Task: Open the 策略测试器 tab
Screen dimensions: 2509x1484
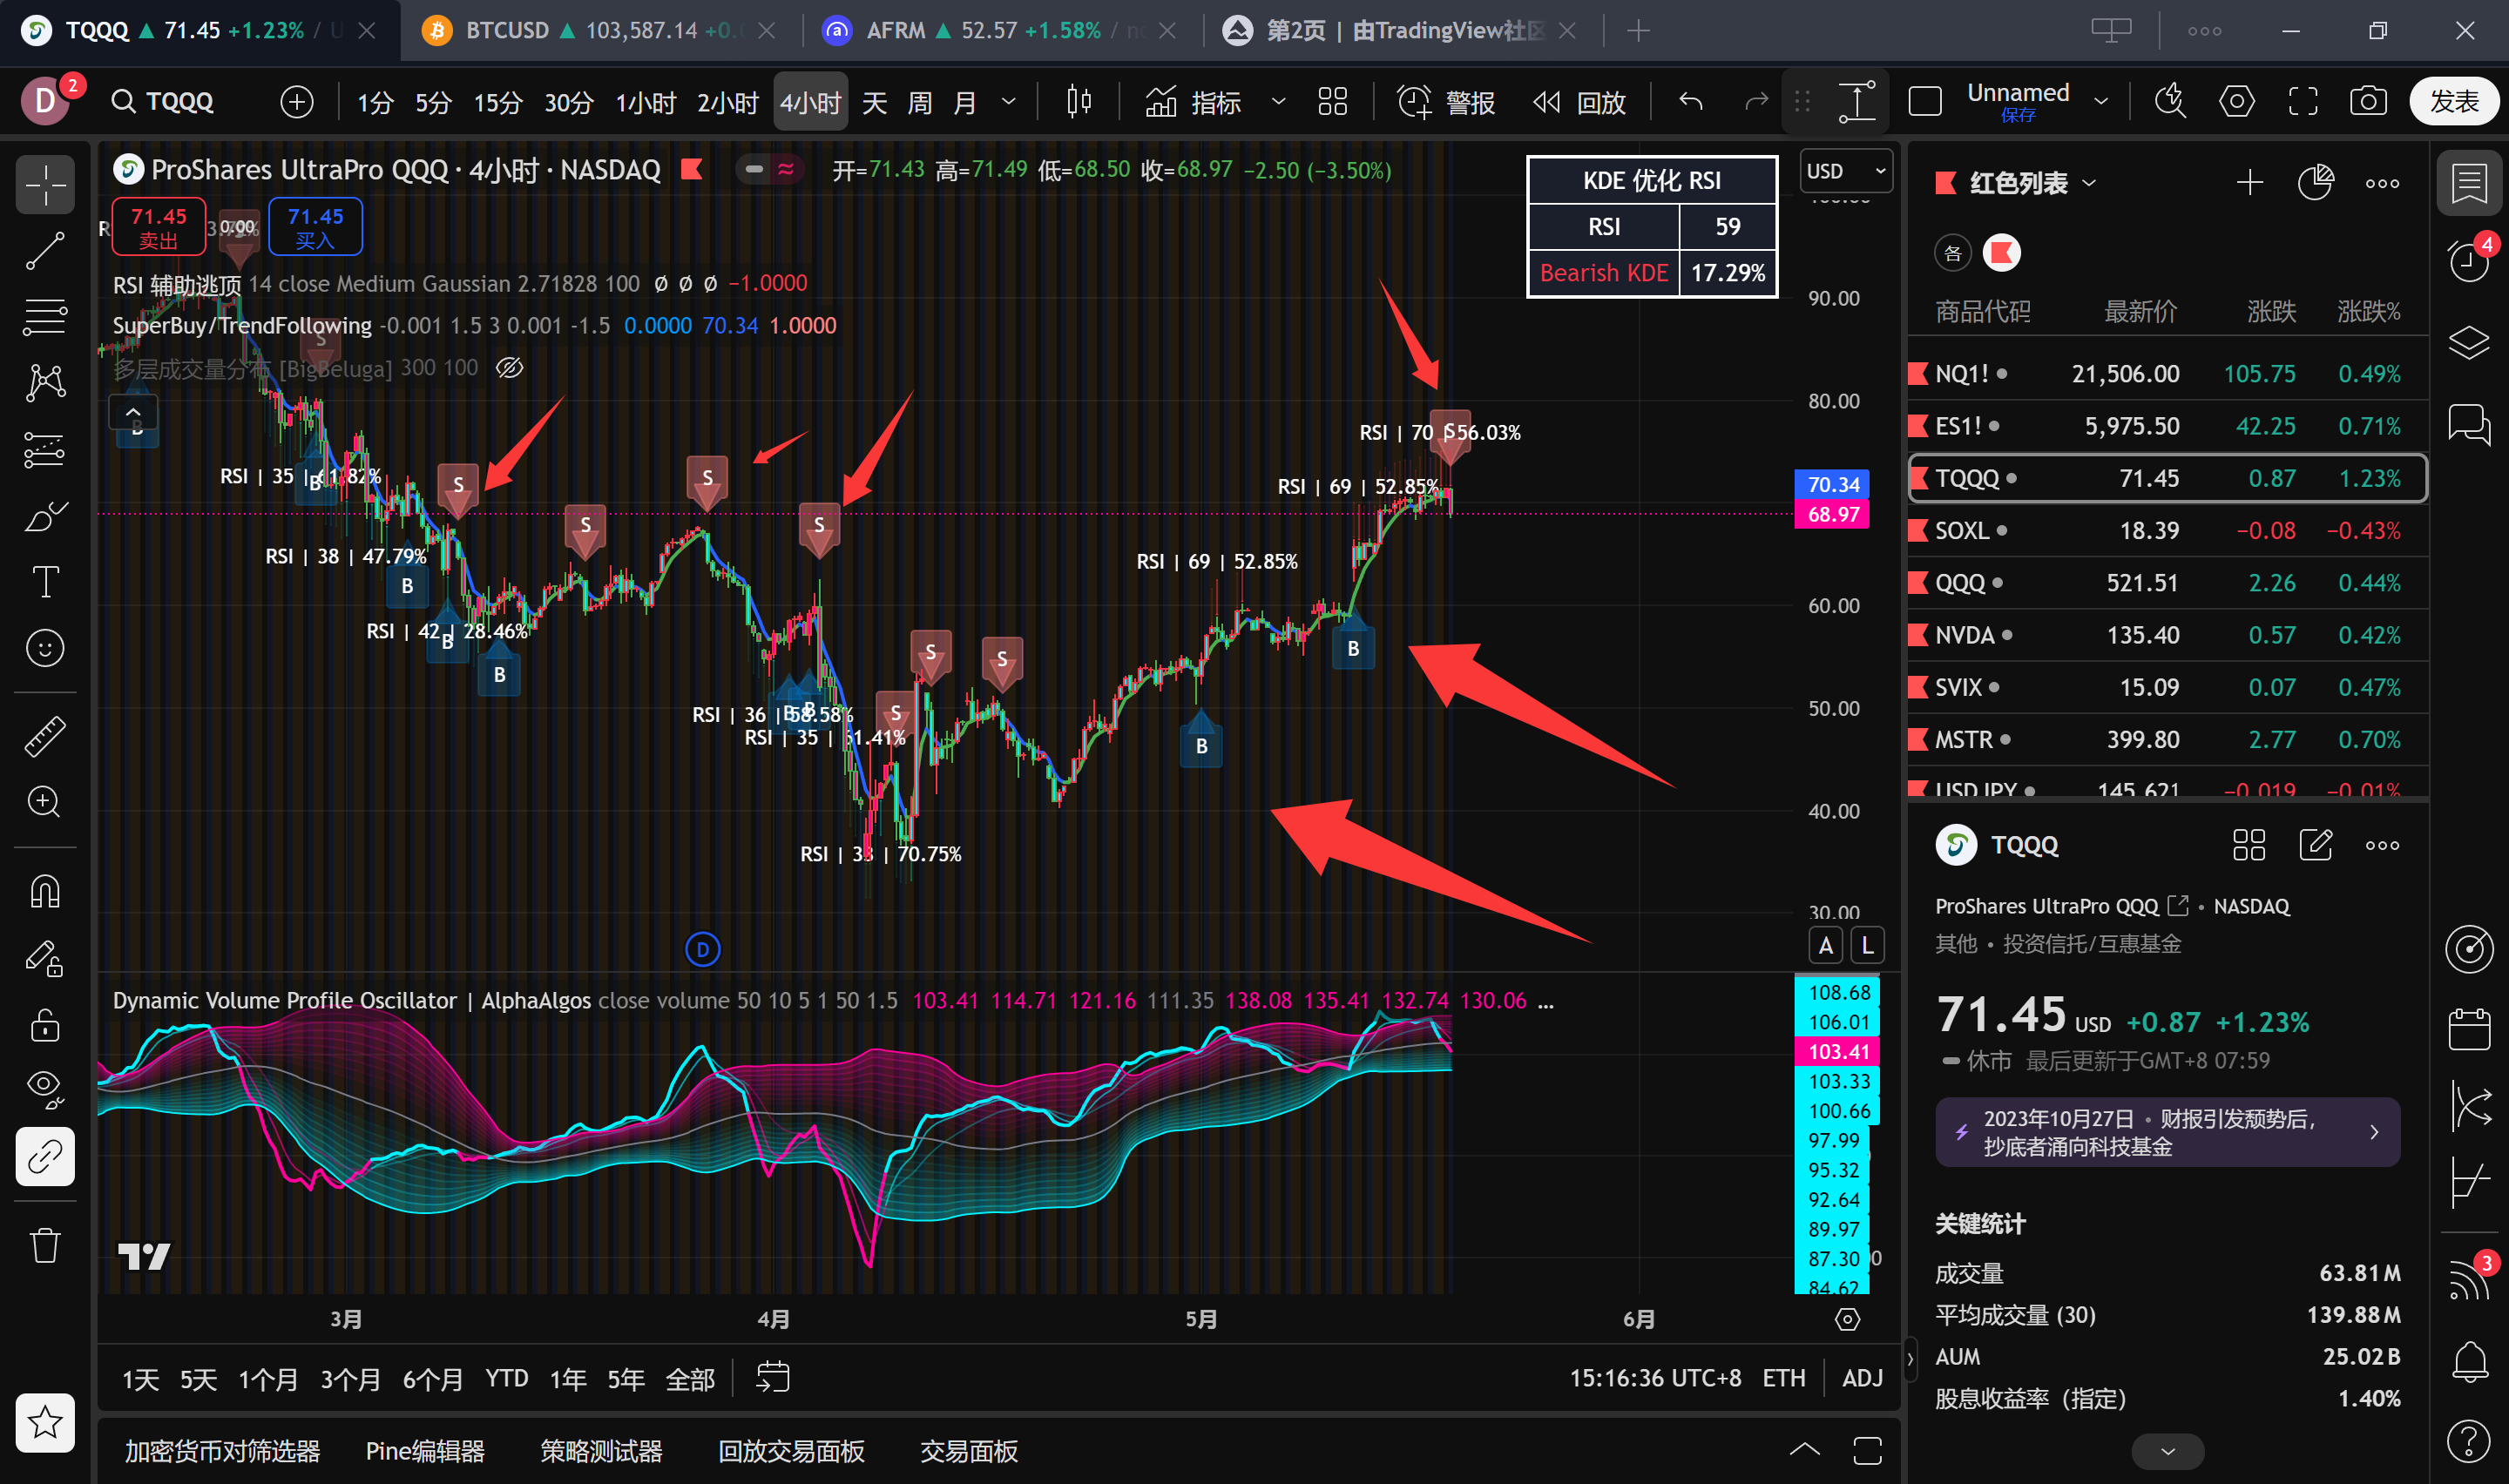Action: pyautogui.click(x=601, y=1451)
